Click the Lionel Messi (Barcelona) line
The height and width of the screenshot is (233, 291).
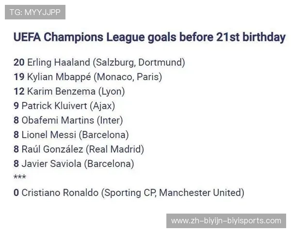coord(75,135)
